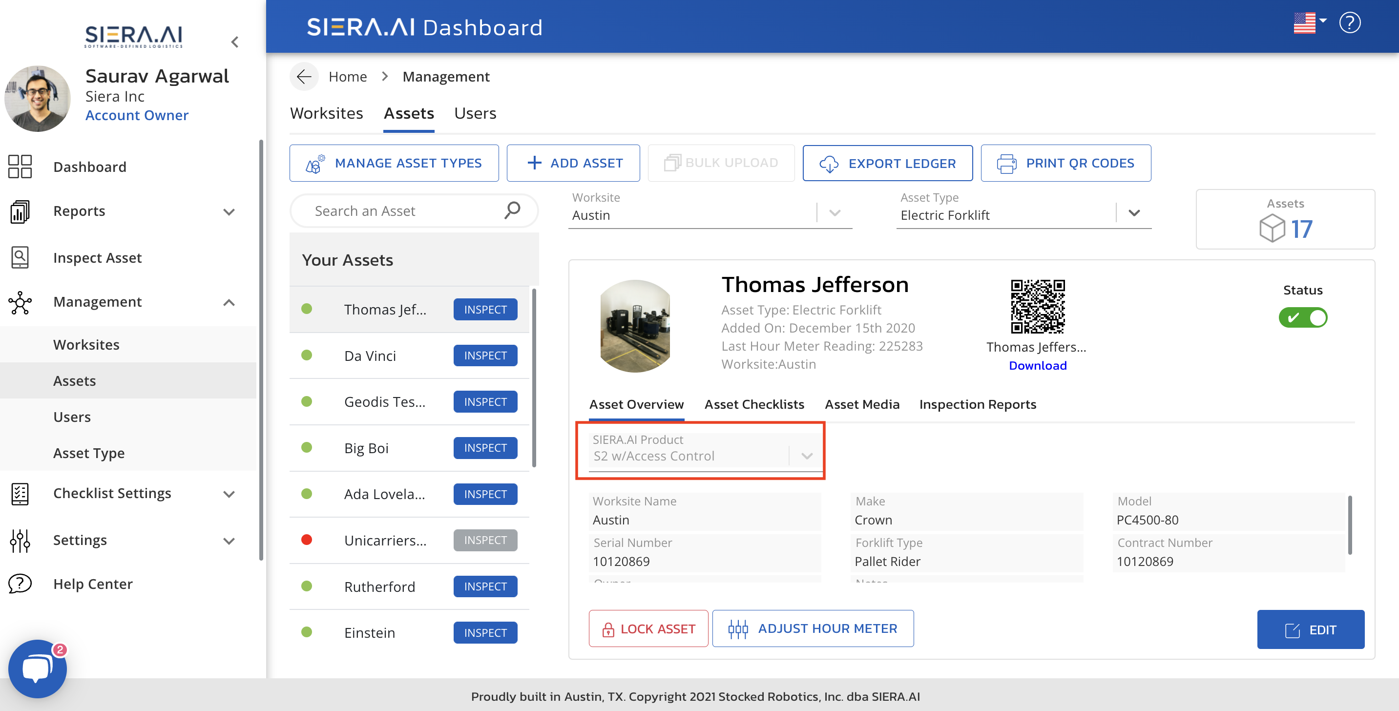
Task: Open the help question mark icon
Action: point(1350,21)
